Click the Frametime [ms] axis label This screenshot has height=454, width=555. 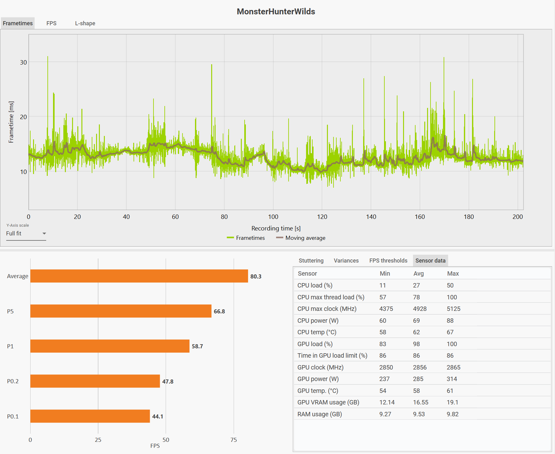pyautogui.click(x=11, y=122)
